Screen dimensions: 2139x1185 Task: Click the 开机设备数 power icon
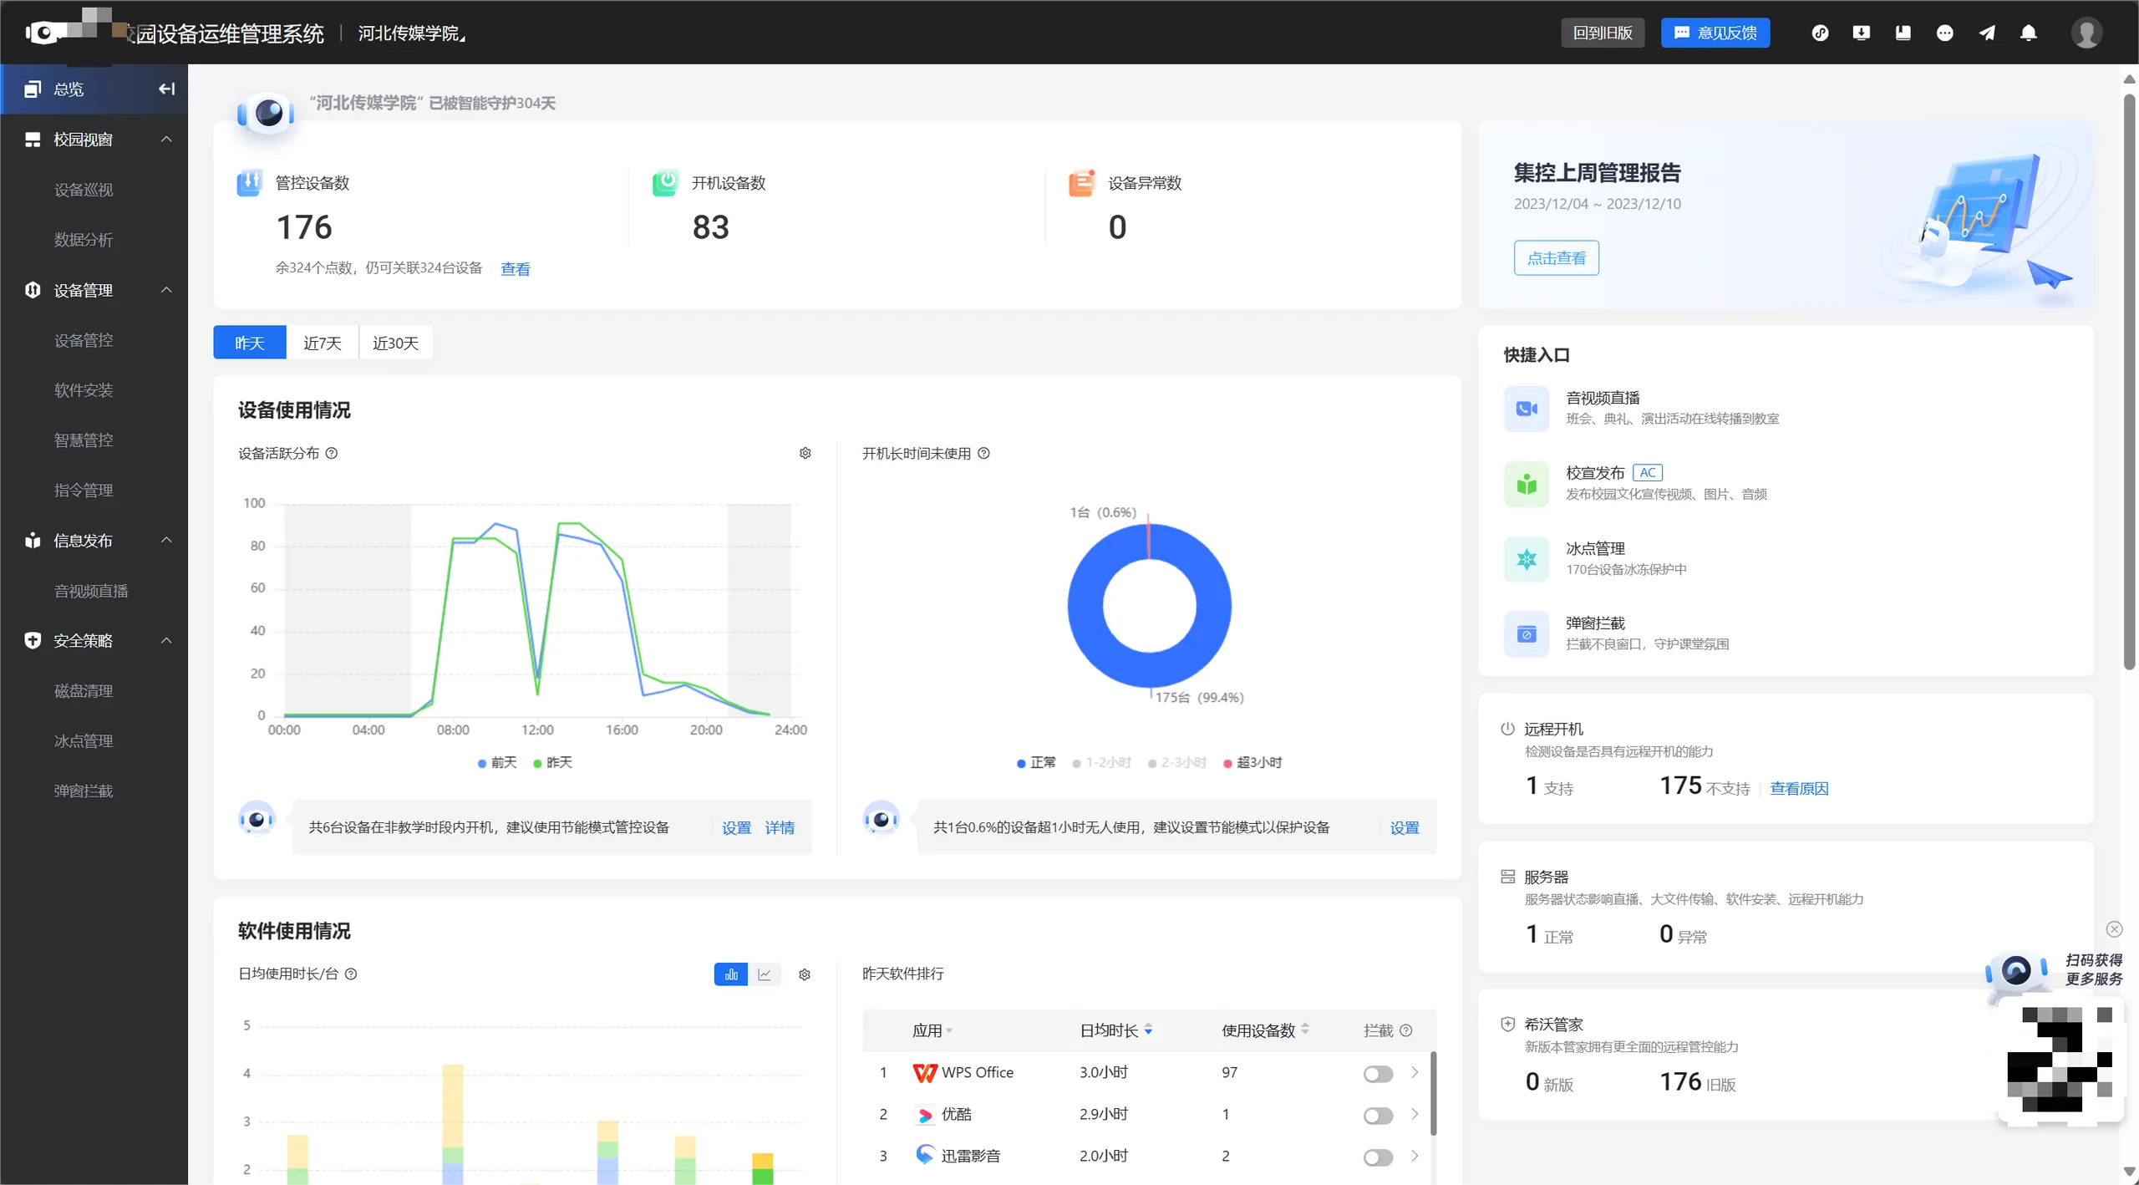click(x=665, y=182)
